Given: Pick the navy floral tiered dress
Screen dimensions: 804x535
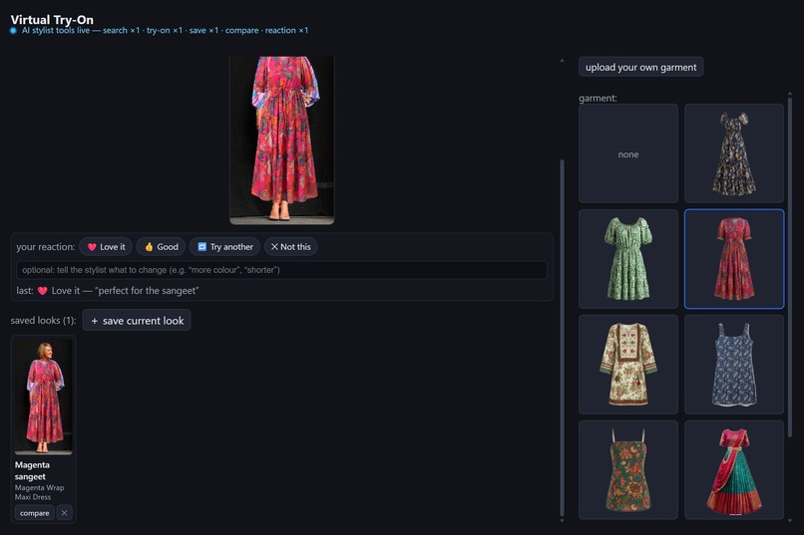Looking at the screenshot, I should click(x=734, y=153).
